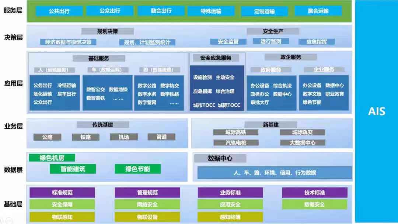Open 经济数据与模型决策 under 规划决策

(68, 42)
